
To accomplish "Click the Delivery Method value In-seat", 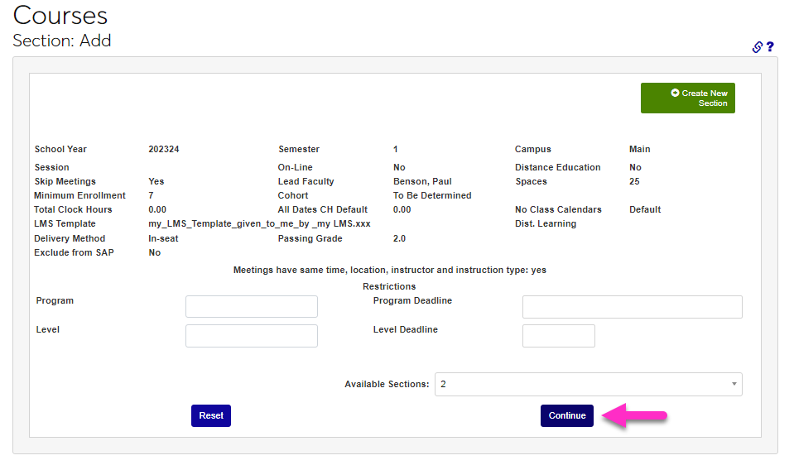I will pyautogui.click(x=163, y=238).
